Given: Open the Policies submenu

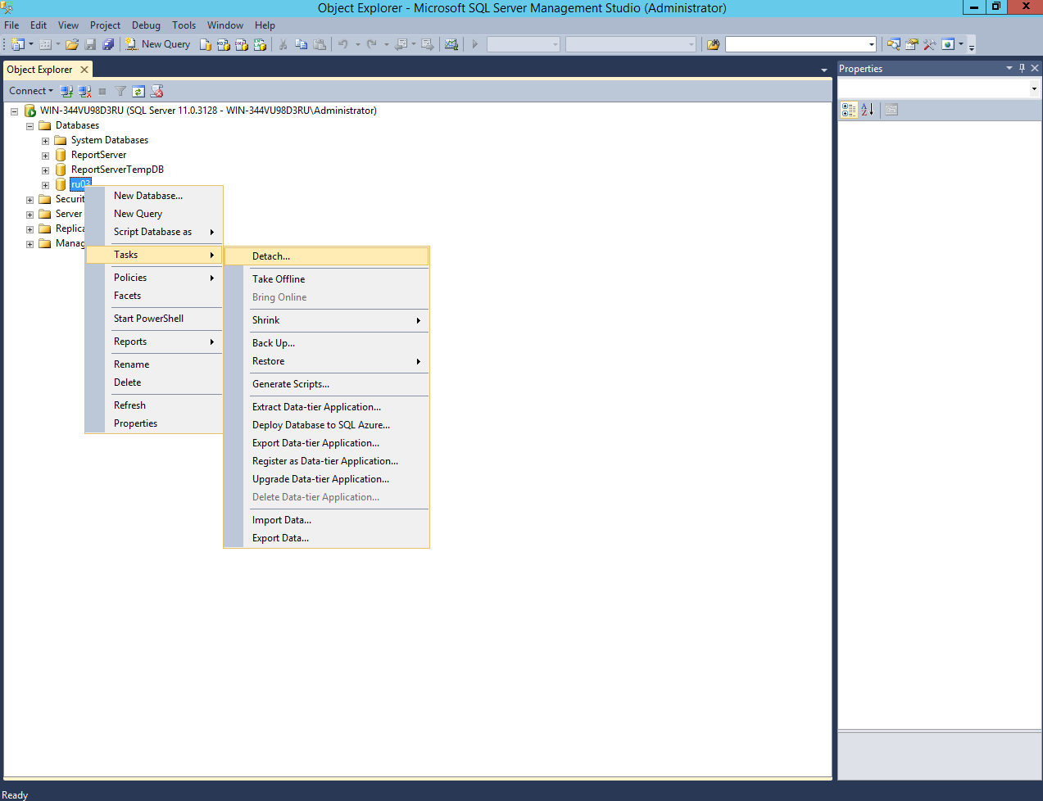Looking at the screenshot, I should [x=154, y=278].
